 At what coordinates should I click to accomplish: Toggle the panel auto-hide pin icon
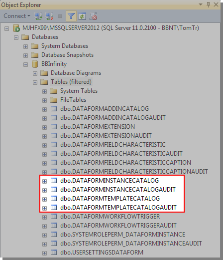coord(208,4)
